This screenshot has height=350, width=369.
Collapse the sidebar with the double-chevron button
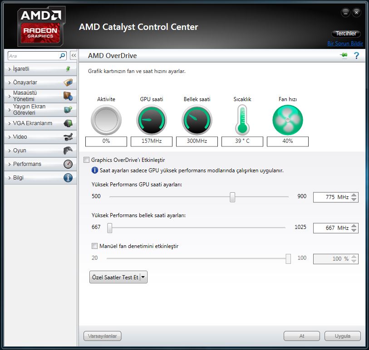tap(74, 55)
